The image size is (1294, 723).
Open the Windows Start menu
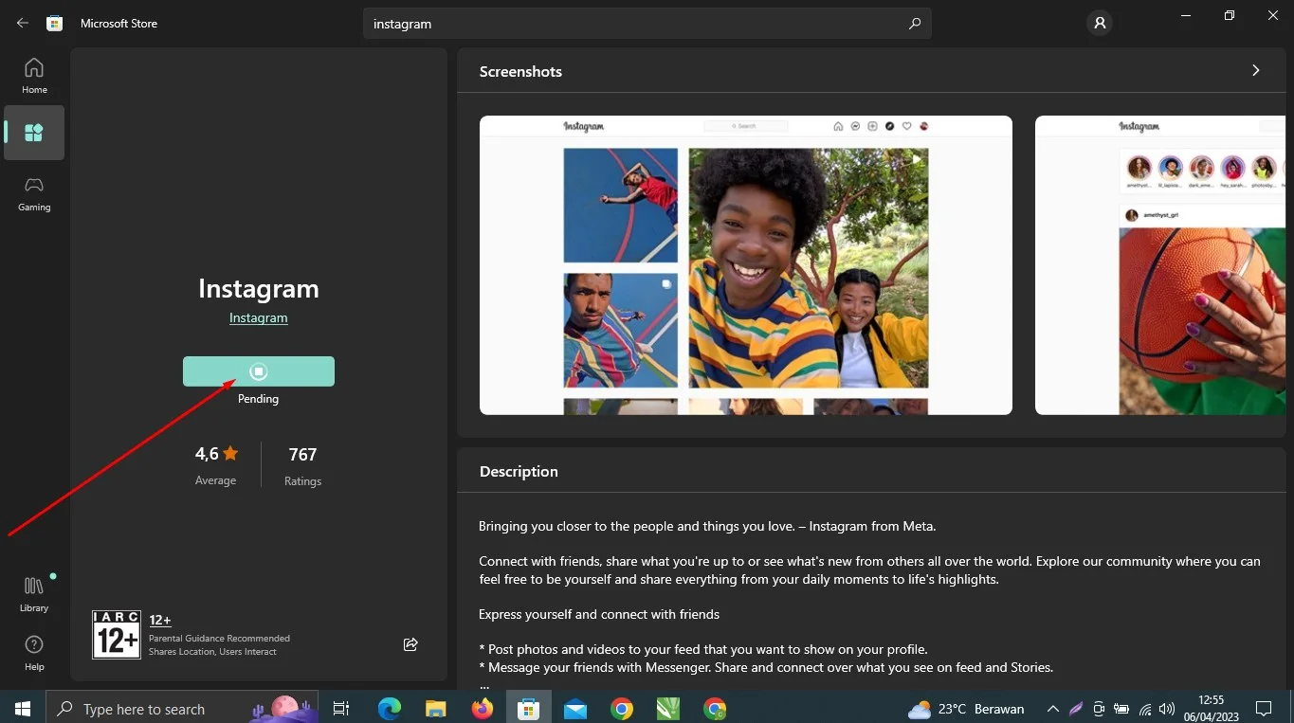23,709
